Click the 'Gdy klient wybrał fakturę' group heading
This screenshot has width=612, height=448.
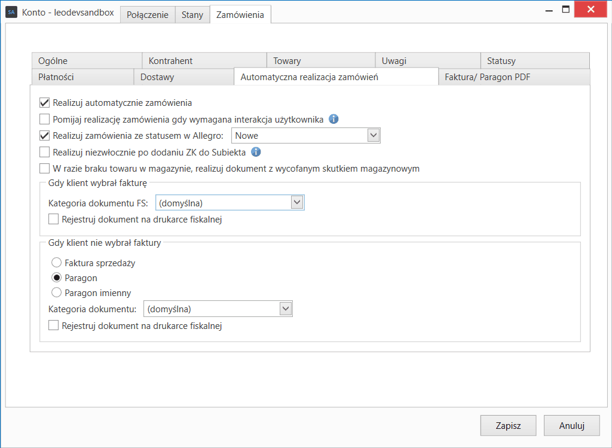coord(97,183)
